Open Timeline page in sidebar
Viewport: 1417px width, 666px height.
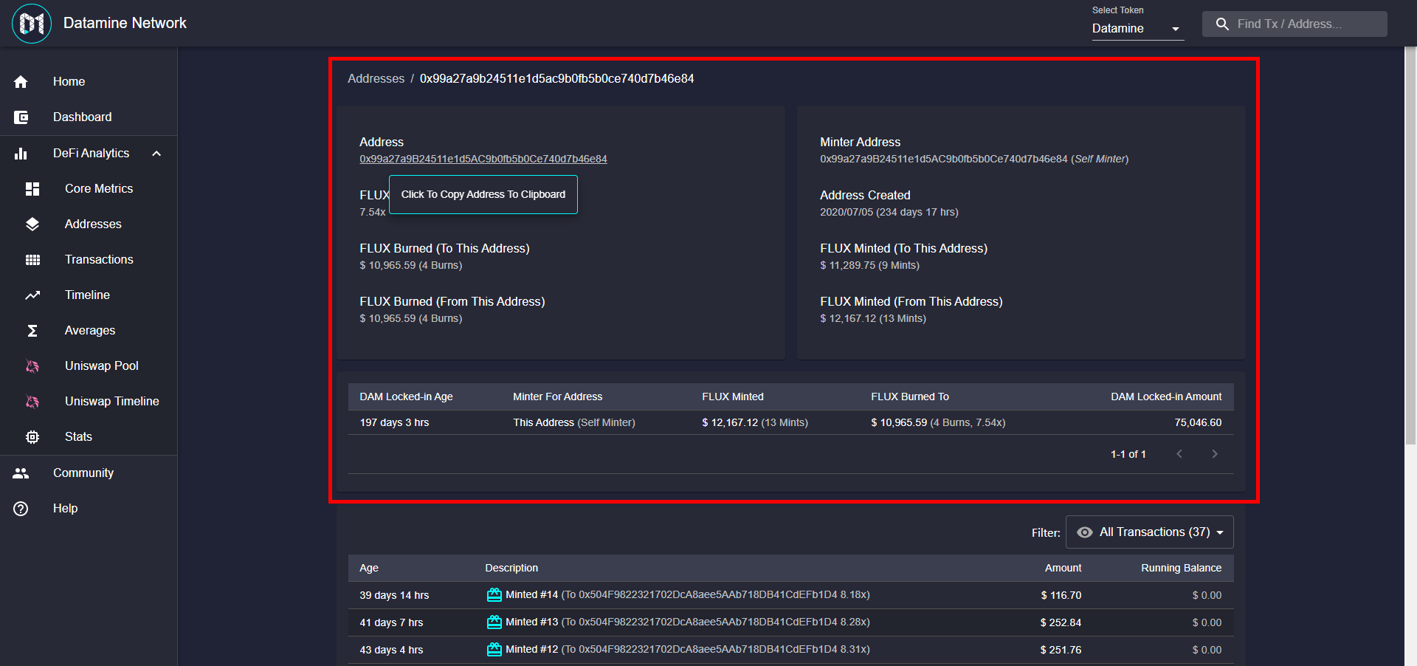(x=89, y=295)
